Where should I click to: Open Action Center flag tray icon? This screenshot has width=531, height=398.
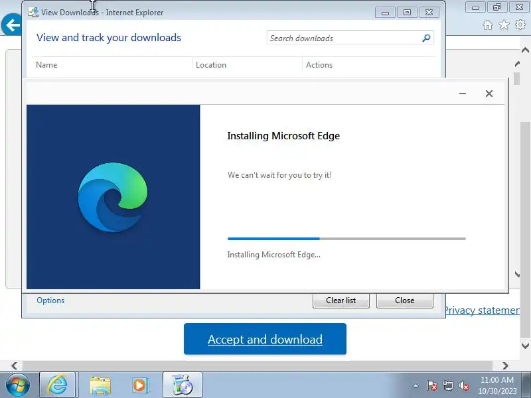(432, 385)
